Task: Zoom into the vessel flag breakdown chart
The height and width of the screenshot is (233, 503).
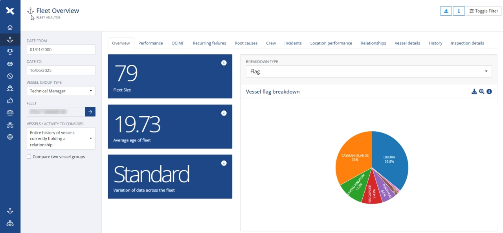Action: [x=482, y=92]
